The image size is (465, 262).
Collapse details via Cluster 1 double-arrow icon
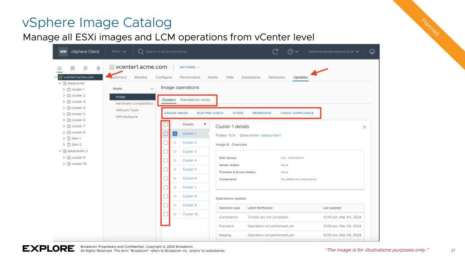point(175,134)
